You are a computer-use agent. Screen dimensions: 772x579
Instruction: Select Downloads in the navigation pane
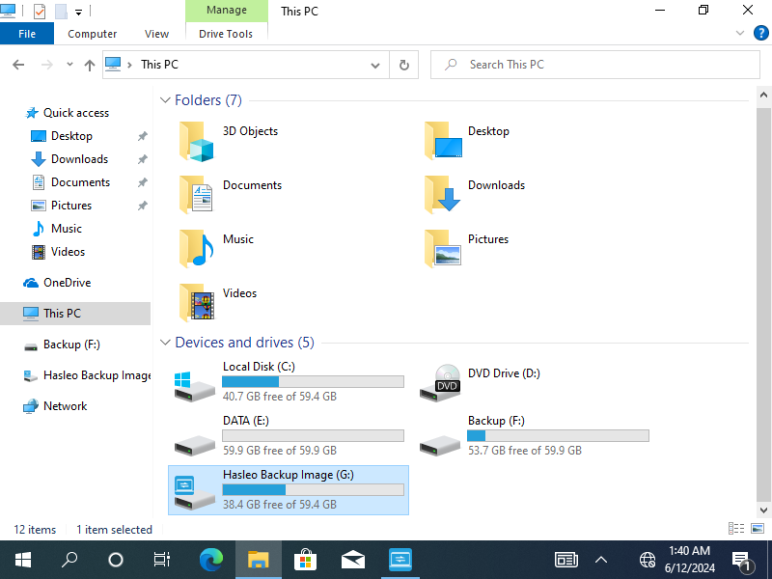click(x=79, y=159)
